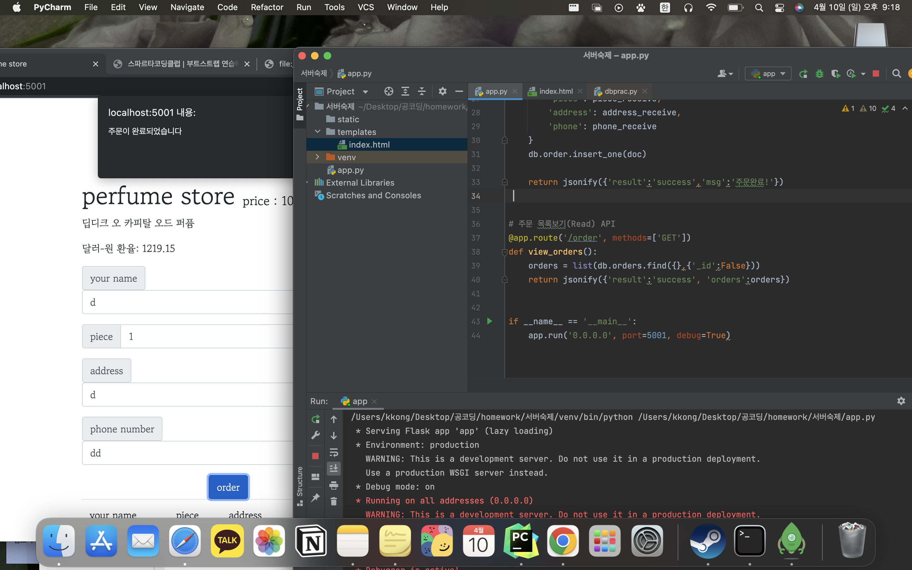
Task: Toggle the Structure tool window stripe
Action: pyautogui.click(x=300, y=484)
